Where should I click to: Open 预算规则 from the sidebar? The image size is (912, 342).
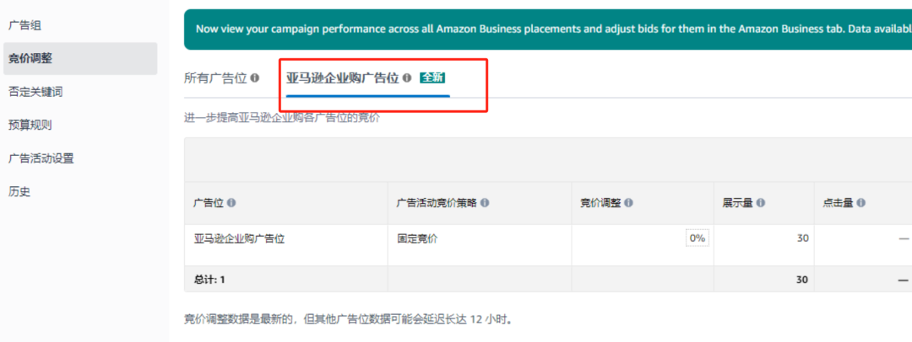(30, 125)
